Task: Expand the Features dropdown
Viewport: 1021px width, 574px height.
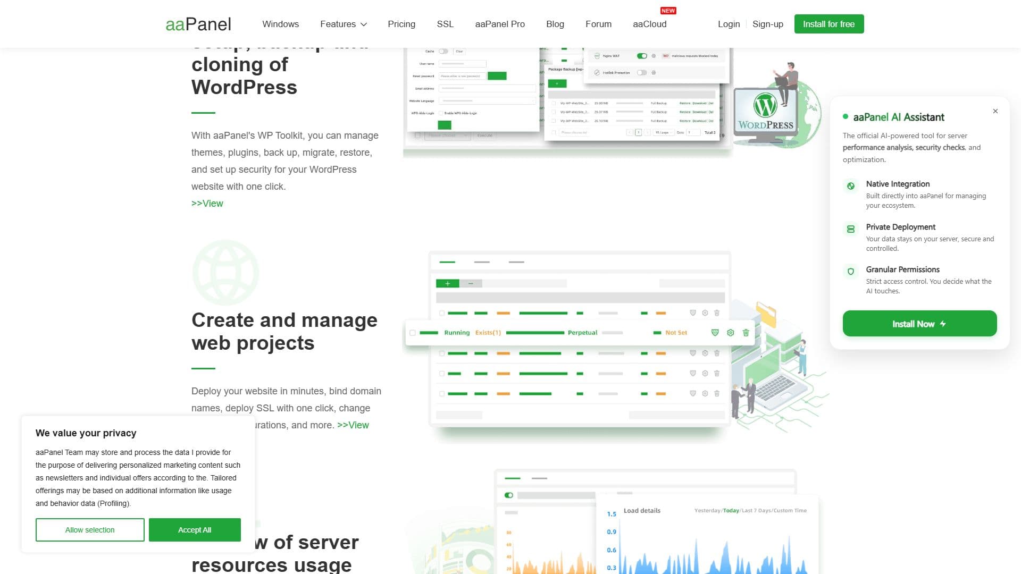Action: click(x=343, y=24)
